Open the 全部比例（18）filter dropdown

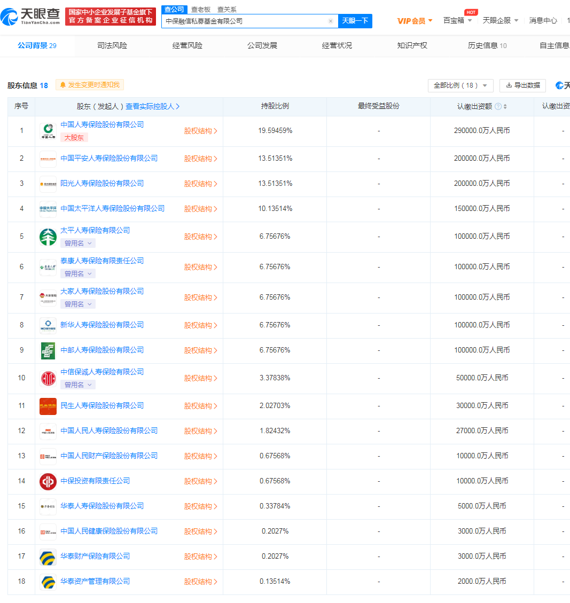[x=460, y=85]
